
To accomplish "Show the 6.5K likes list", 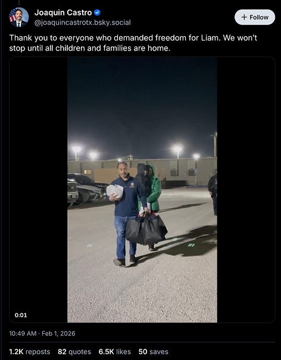I will [115, 352].
